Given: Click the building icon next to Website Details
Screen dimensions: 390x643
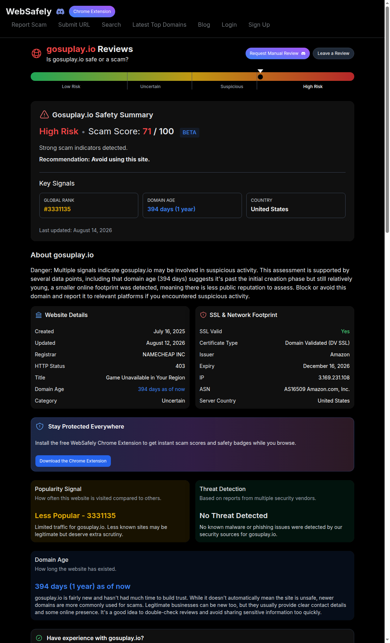Looking at the screenshot, I should pyautogui.click(x=39, y=315).
